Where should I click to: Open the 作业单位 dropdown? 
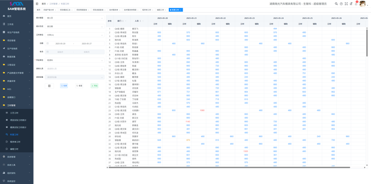75,60
